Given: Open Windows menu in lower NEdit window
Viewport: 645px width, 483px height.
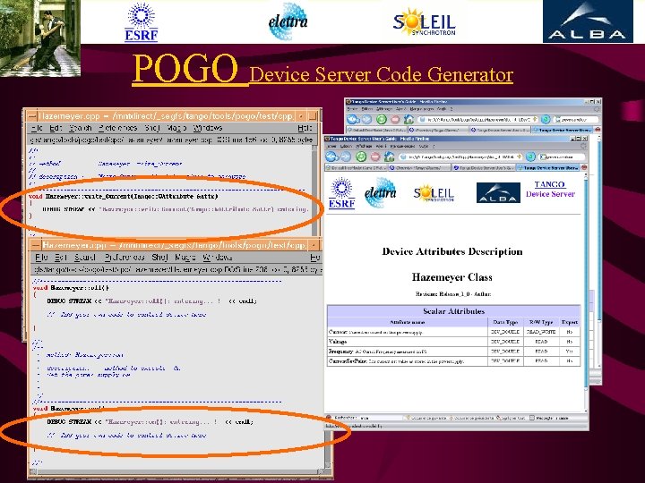Looking at the screenshot, I should tap(217, 257).
